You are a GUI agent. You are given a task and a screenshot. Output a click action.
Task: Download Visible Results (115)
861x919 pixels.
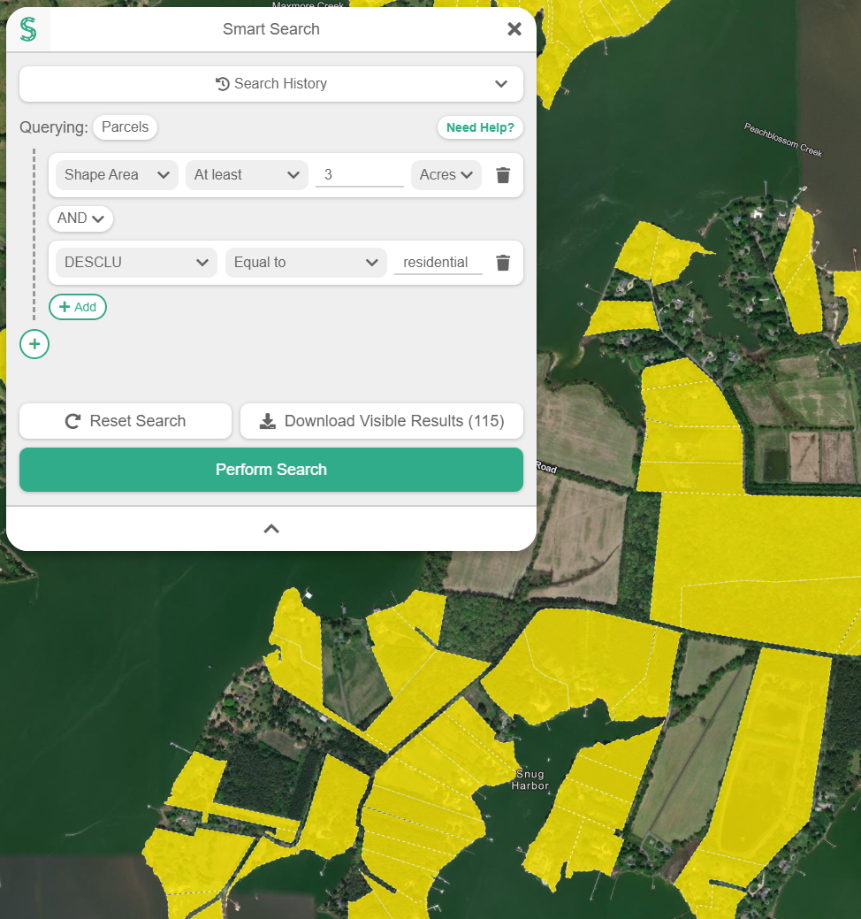click(382, 421)
